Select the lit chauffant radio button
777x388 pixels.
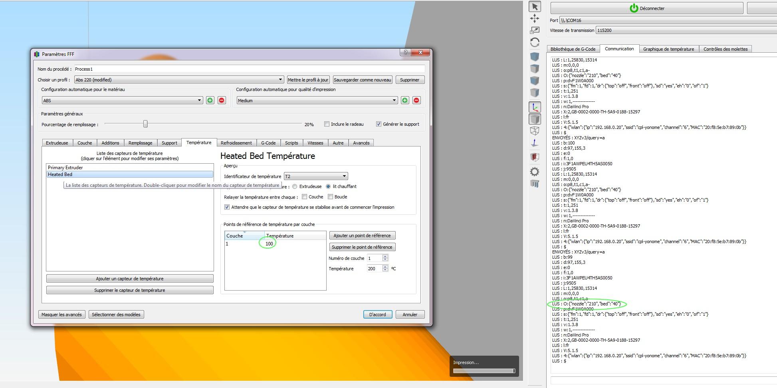pyautogui.click(x=328, y=186)
